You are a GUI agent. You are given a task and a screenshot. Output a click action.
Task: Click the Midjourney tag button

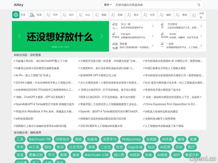click(x=131, y=139)
